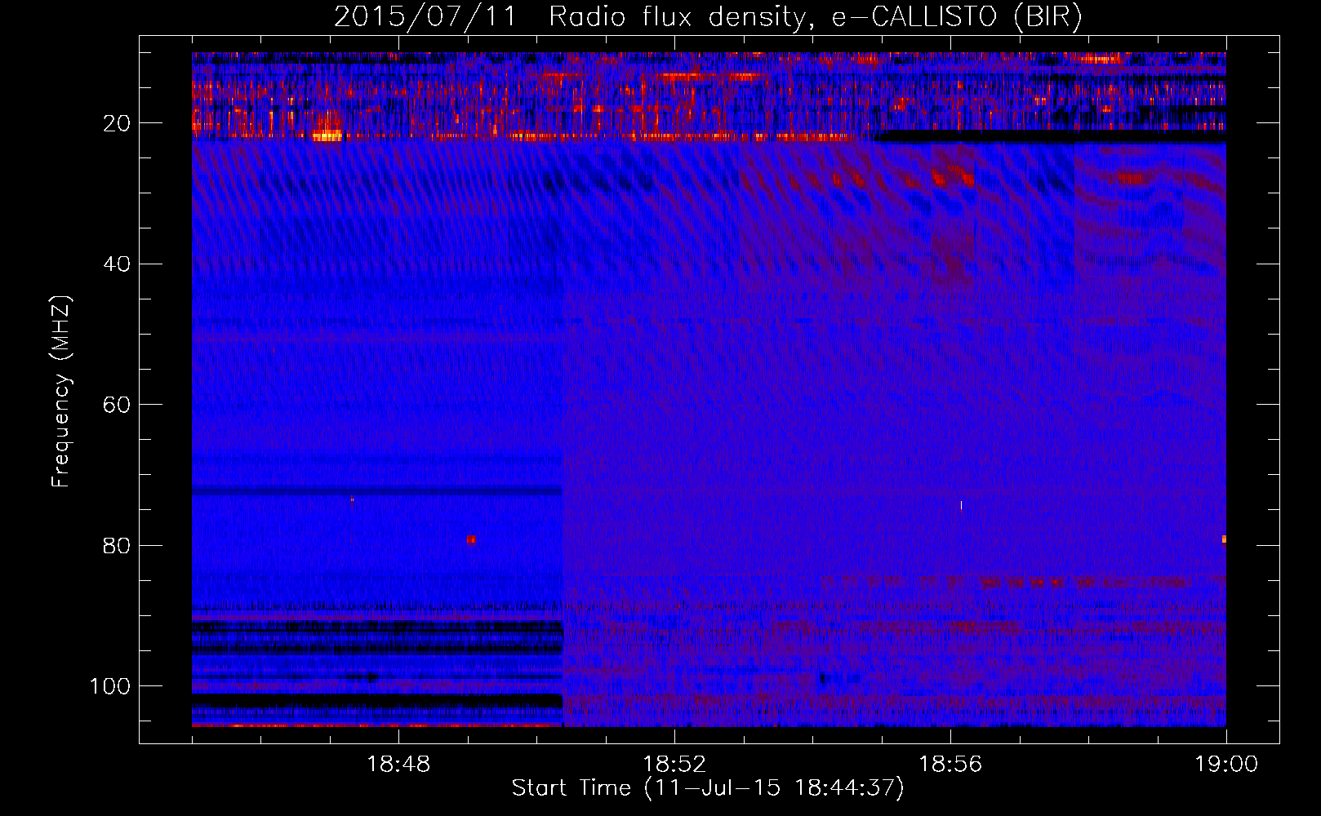Click the 18:48 time tick label
1321x816 pixels.
point(398,765)
